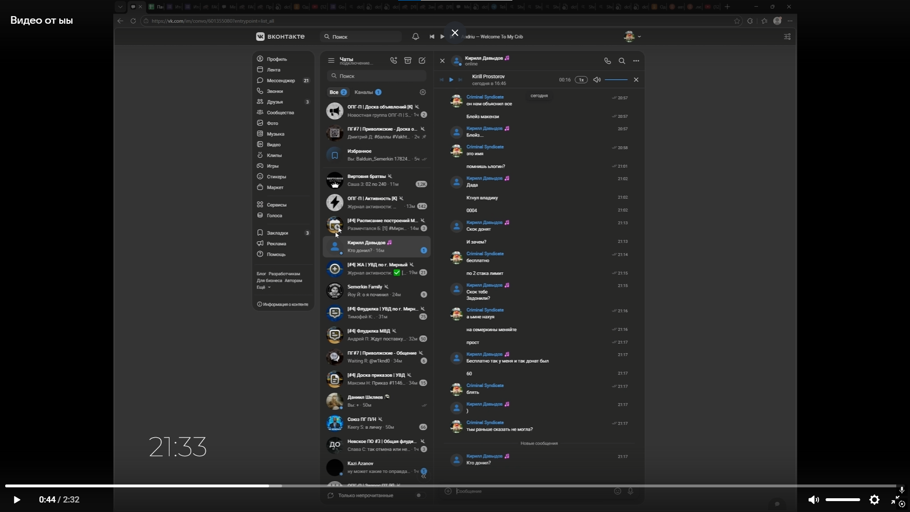Mute the video player volume
910x512 pixels.
click(x=813, y=500)
